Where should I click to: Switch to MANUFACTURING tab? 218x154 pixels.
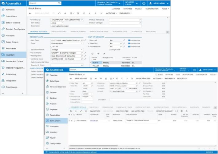(x=78, y=31)
